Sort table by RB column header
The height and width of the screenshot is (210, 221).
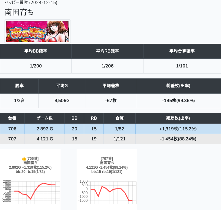[94, 118]
